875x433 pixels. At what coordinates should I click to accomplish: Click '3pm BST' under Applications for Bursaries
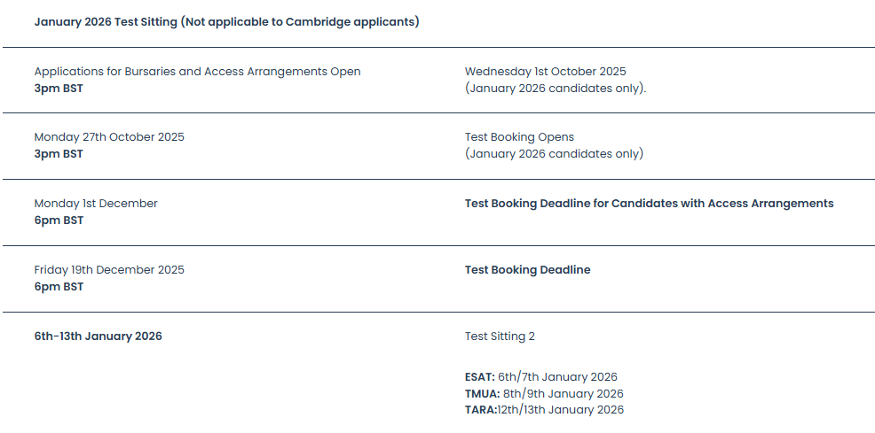pyautogui.click(x=59, y=89)
